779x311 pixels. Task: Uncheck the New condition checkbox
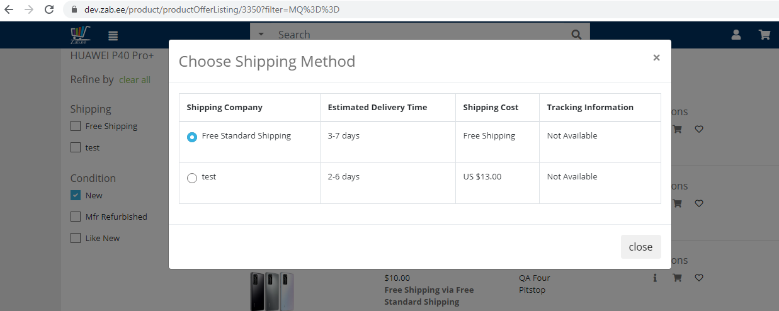point(76,195)
